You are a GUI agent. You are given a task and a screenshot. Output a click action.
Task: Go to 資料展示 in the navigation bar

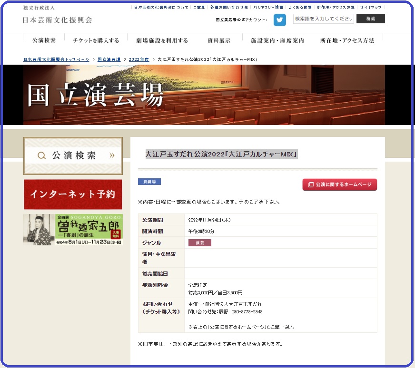click(219, 40)
